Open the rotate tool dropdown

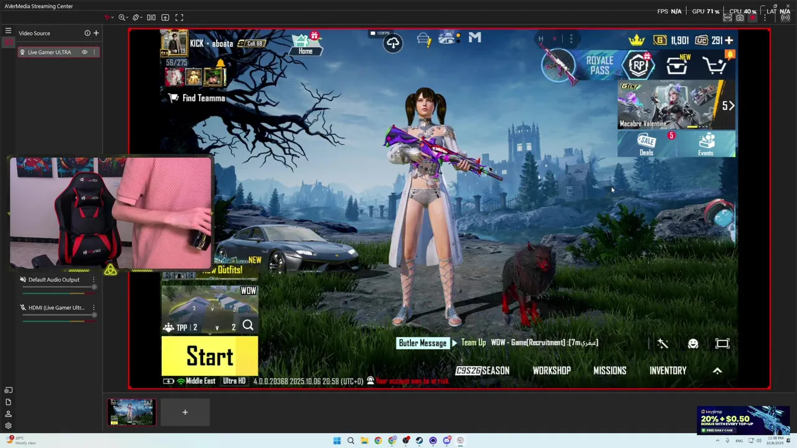pos(138,17)
